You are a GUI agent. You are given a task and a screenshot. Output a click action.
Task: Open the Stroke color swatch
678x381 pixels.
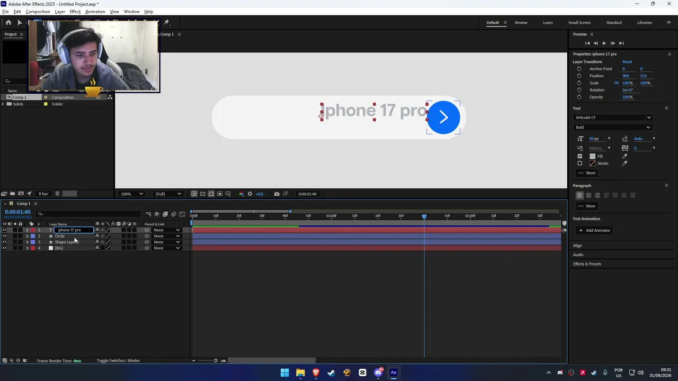(x=592, y=164)
